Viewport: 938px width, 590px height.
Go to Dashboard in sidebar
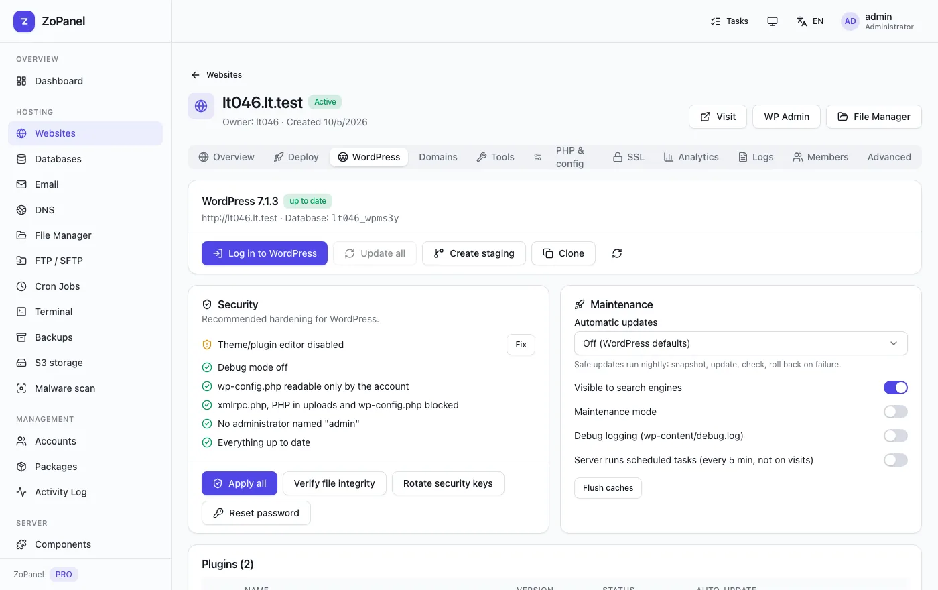85,81
